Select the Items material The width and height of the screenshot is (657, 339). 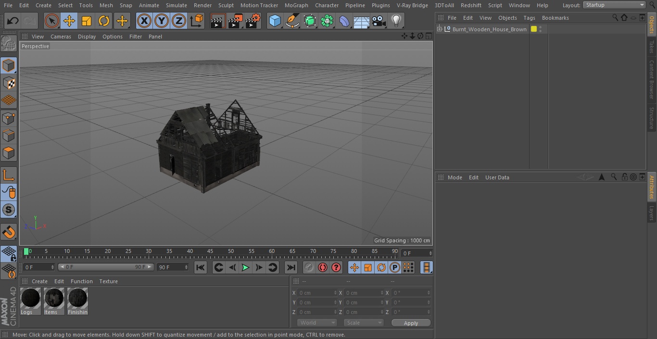click(54, 301)
